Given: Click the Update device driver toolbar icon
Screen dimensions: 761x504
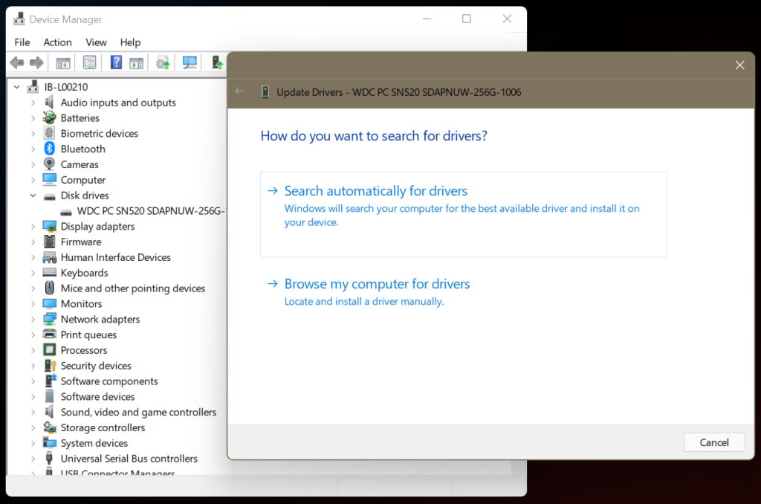Looking at the screenshot, I should (217, 62).
